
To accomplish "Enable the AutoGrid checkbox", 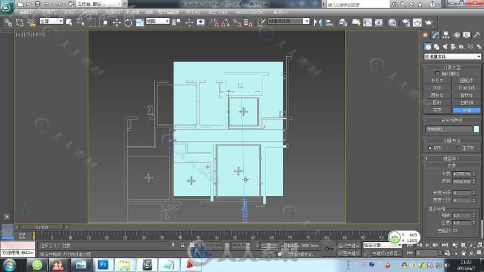I will click(x=437, y=74).
